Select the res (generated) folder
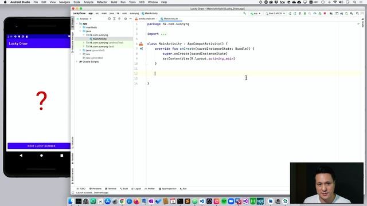This screenshot has height=206, width=367. tap(93, 58)
